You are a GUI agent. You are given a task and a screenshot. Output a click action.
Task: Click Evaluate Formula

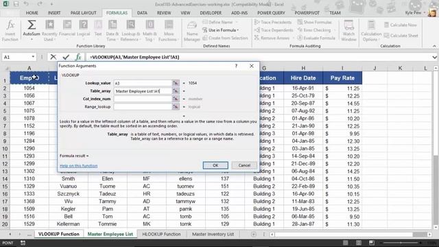pos(316,38)
